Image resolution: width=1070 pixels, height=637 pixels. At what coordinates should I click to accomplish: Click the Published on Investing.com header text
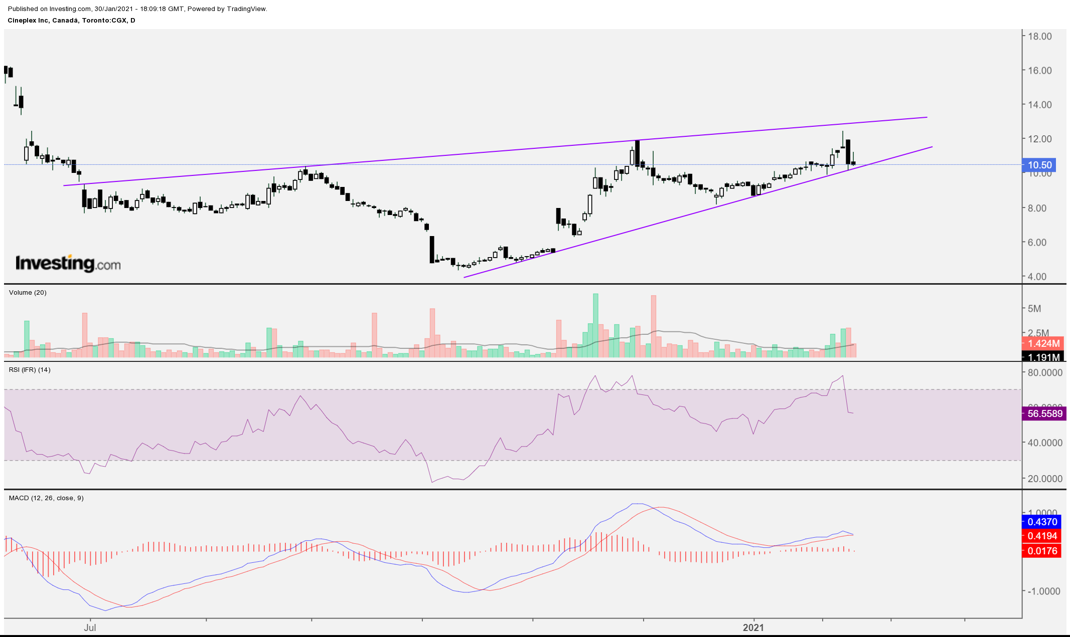click(137, 9)
